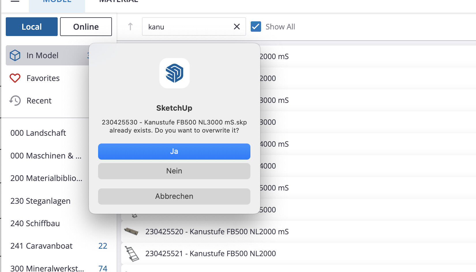The image size is (476, 272).
Task: Select the first result row ending 2000 mS
Action: pos(368,56)
